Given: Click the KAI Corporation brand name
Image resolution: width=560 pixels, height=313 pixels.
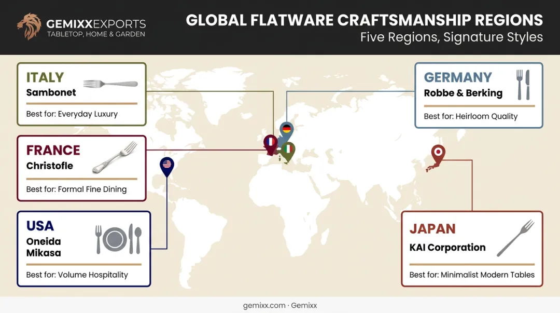Looking at the screenshot, I should coord(447,248).
